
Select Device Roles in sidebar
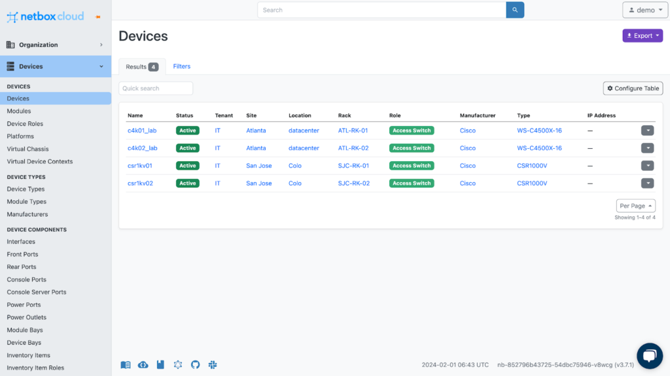[25, 124]
